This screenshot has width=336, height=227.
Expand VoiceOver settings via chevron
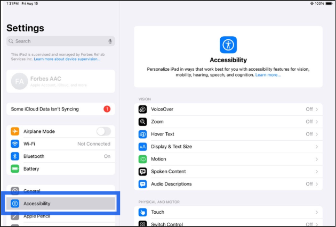[x=317, y=110]
